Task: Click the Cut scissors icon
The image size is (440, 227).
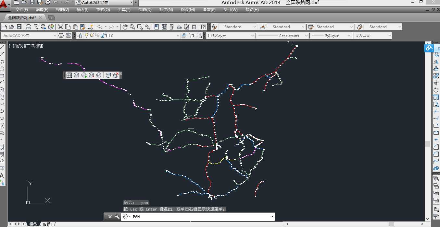Action: click(x=60, y=27)
